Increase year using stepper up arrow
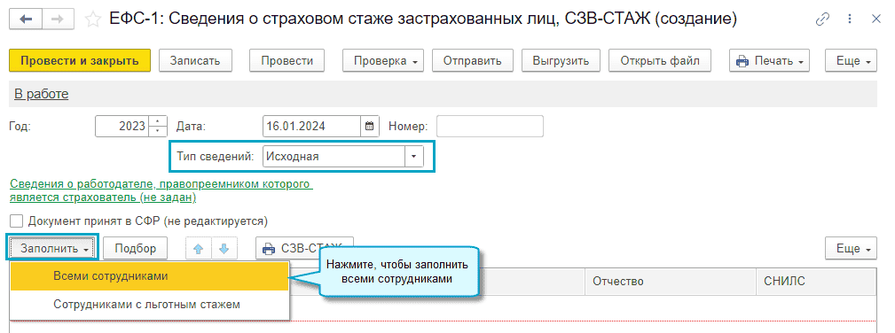 [158, 121]
